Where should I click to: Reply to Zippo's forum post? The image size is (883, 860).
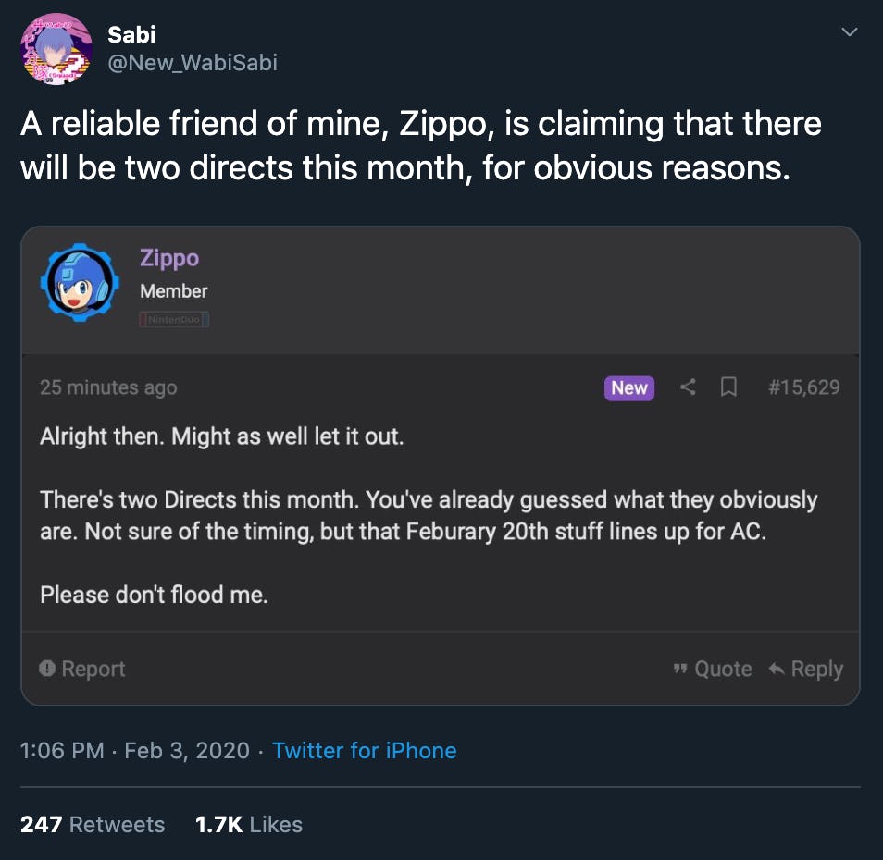pos(805,669)
